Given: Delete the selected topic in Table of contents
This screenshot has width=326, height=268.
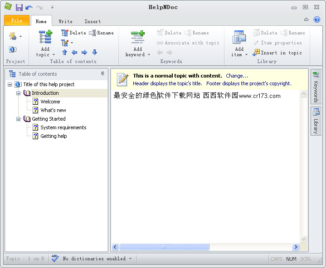Looking at the screenshot, I should pyautogui.click(x=73, y=33).
